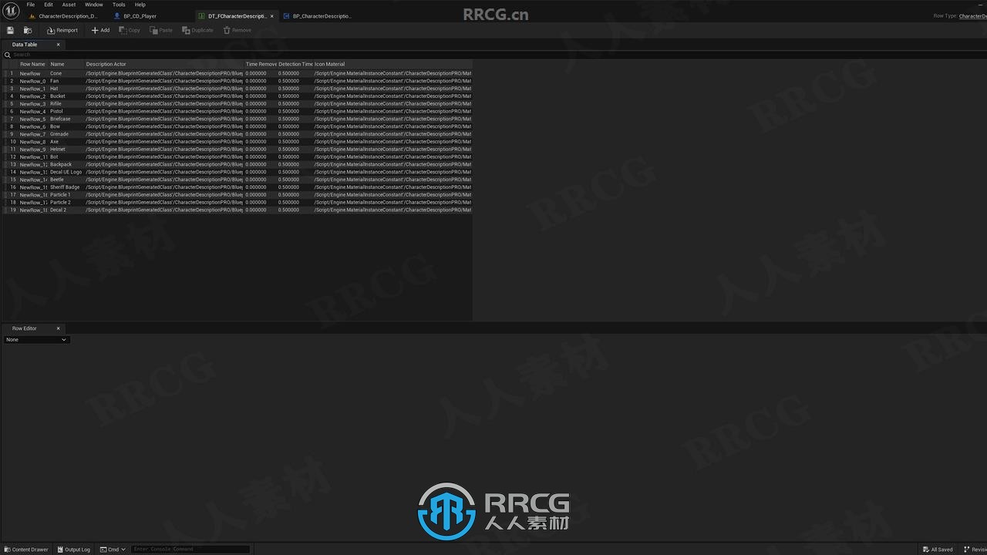
Task: Click the All Saved status indicator
Action: click(938, 550)
